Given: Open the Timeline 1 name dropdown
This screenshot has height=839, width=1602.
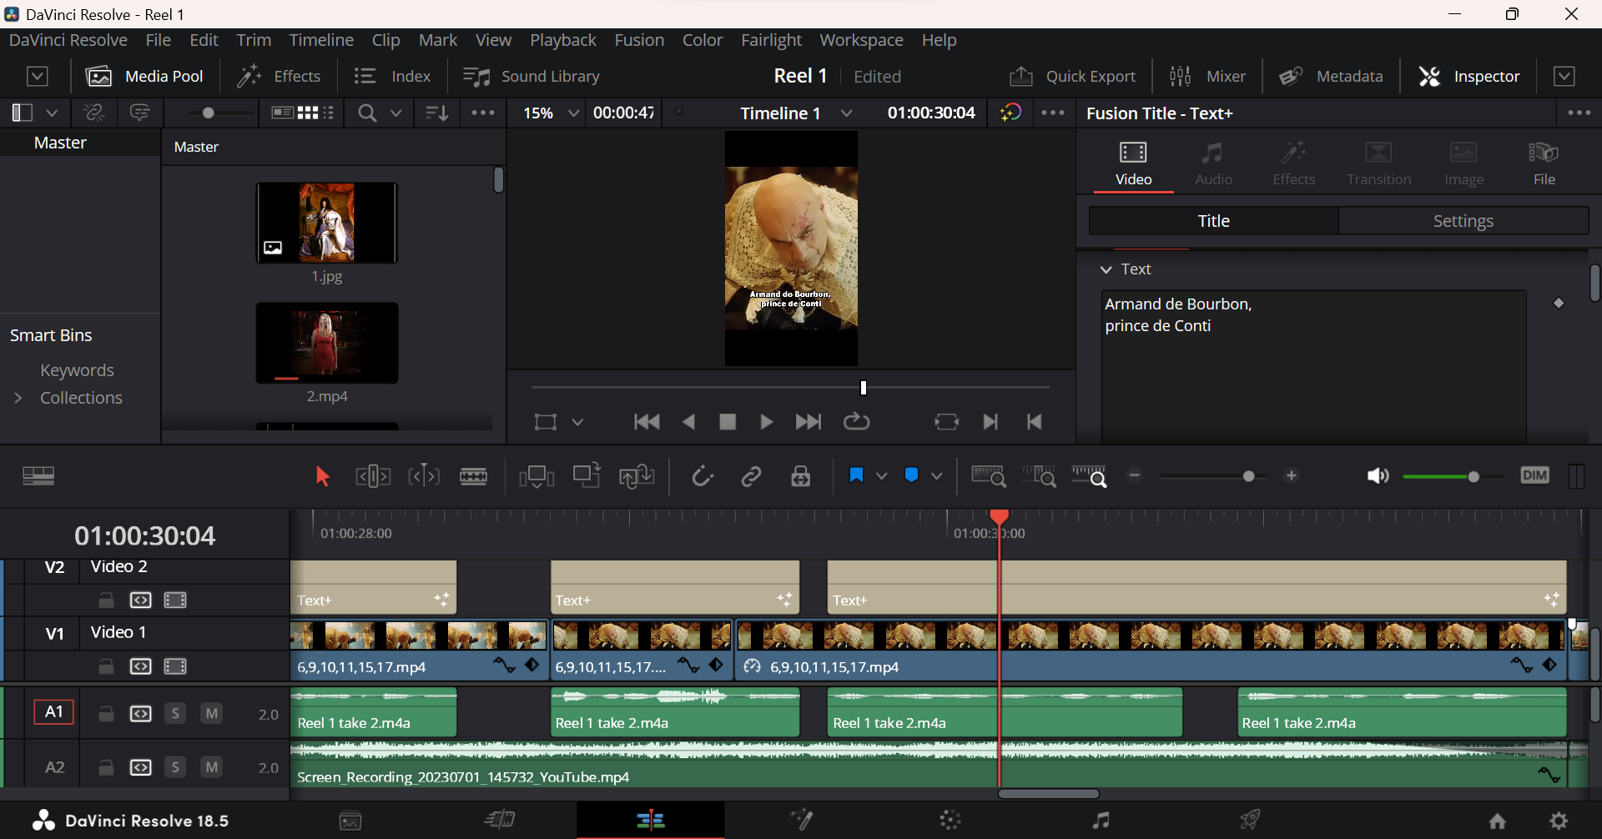Looking at the screenshot, I should tap(847, 113).
